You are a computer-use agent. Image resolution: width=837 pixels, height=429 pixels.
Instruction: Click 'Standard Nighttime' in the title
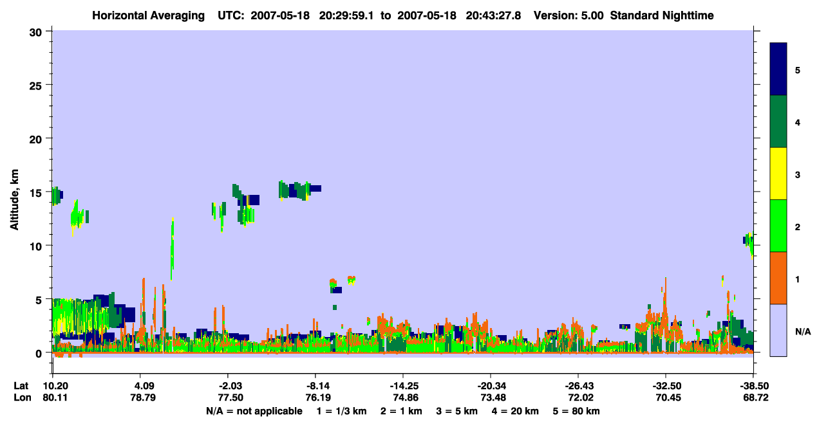662,15
